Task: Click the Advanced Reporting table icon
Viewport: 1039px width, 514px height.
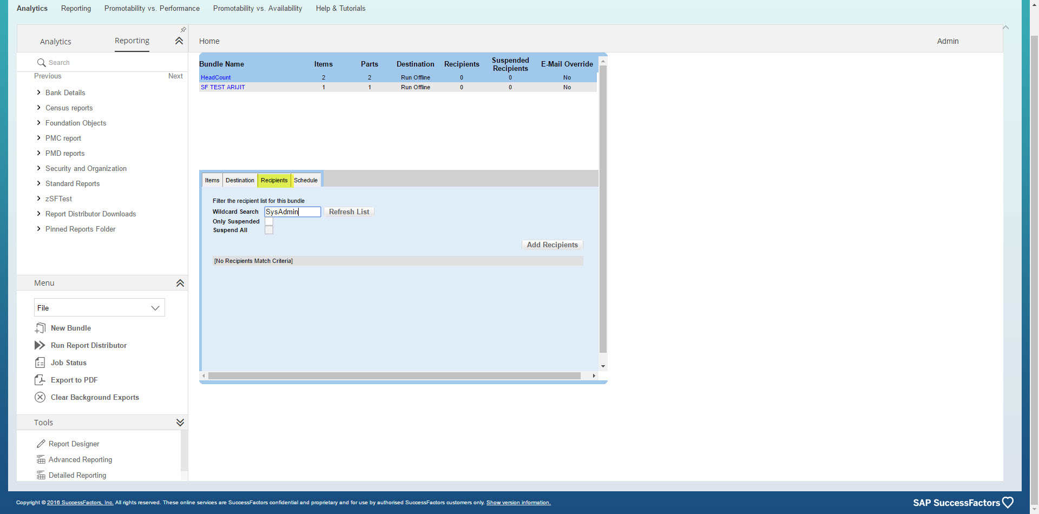Action: point(41,459)
